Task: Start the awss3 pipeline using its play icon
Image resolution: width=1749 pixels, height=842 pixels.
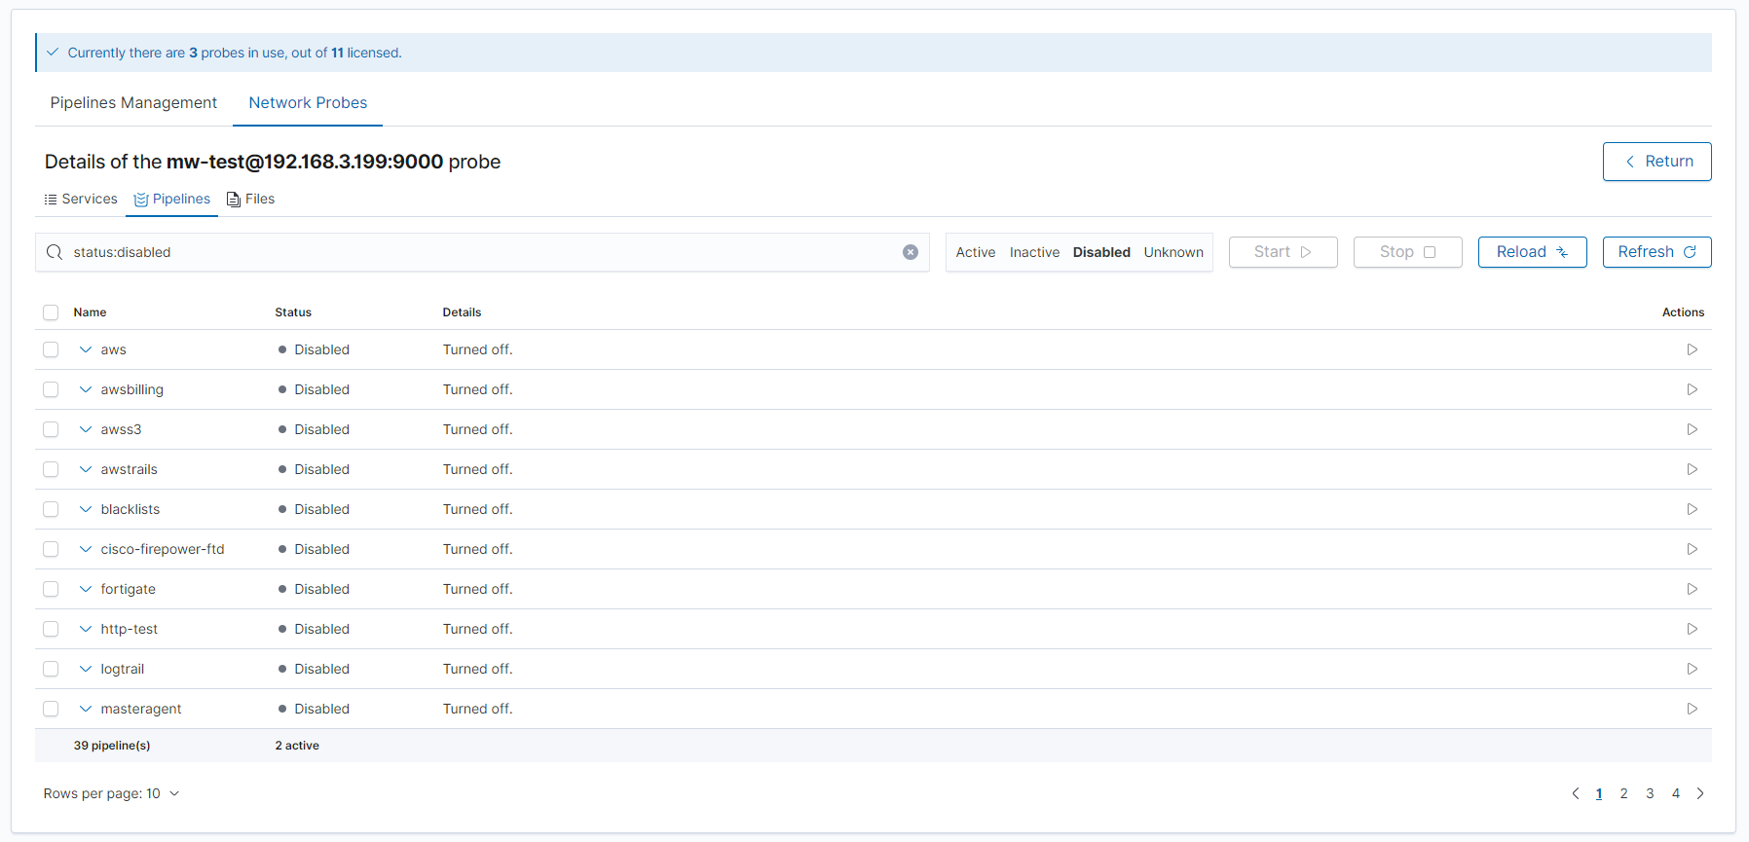Action: [x=1692, y=429]
